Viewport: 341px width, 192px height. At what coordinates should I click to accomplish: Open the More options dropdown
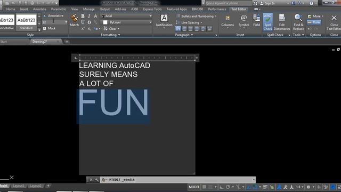point(315,16)
